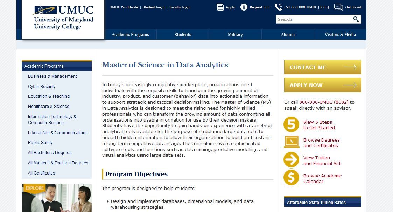
Task: Click the UMUC university logo
Action: (x=63, y=18)
